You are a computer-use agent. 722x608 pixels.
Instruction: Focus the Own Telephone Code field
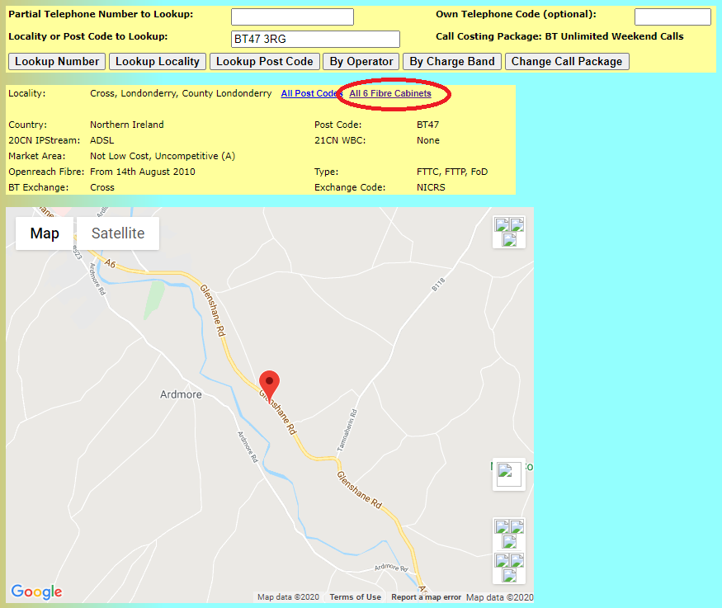(x=672, y=17)
